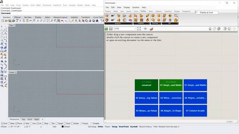This screenshot has width=239, height=134.
Task: Open the '06 Adapti...in Shape' file tile
Action: 171,111
